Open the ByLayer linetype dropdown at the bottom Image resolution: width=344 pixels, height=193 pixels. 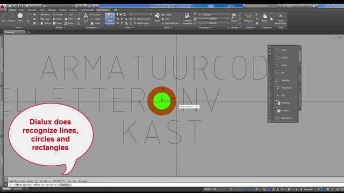click(213, 23)
